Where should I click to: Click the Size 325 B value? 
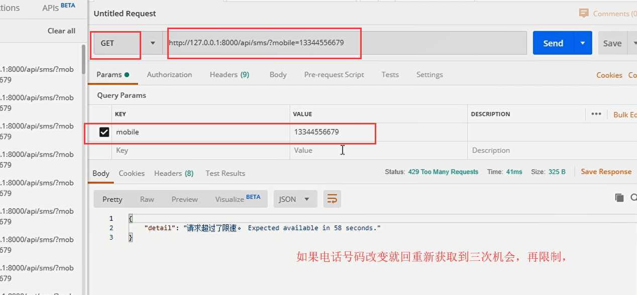(557, 172)
